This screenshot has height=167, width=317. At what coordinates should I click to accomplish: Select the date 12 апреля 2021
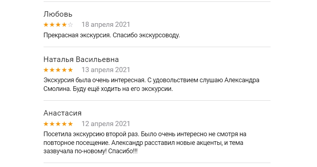(106, 124)
